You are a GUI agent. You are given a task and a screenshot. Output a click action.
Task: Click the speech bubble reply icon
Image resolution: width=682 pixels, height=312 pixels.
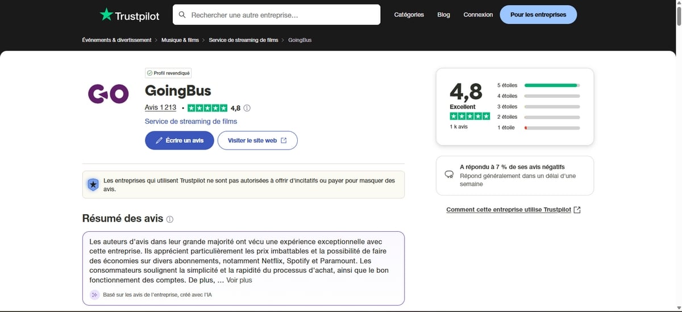[449, 175]
